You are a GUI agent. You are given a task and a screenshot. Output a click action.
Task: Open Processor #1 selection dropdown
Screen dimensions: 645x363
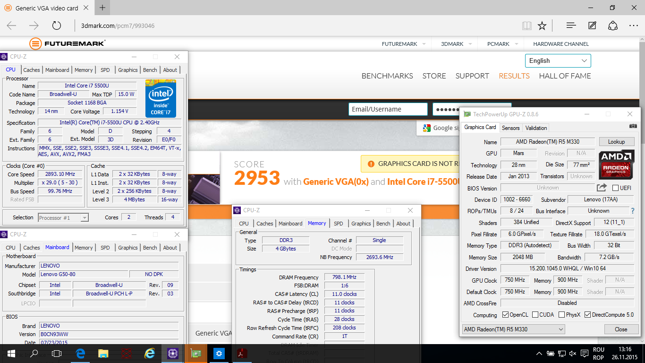63,217
